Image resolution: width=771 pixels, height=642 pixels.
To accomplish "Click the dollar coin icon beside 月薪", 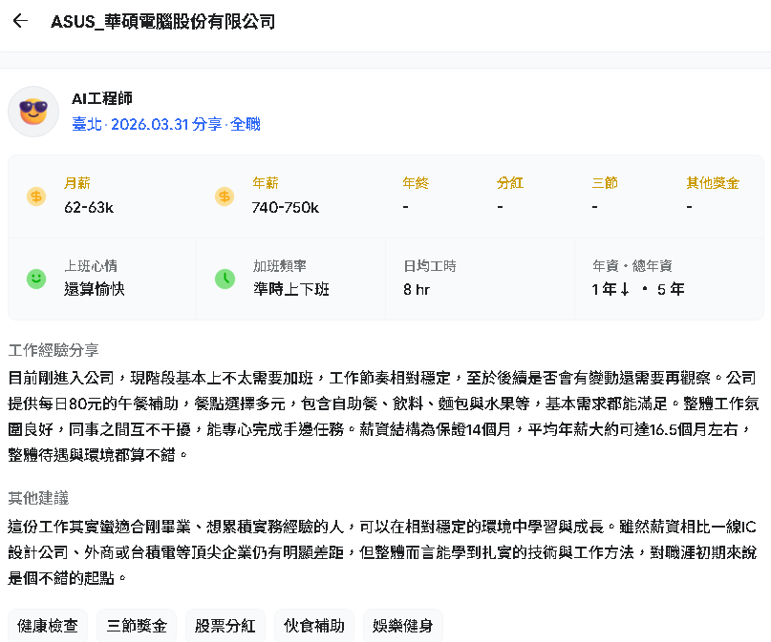I will pyautogui.click(x=36, y=197).
